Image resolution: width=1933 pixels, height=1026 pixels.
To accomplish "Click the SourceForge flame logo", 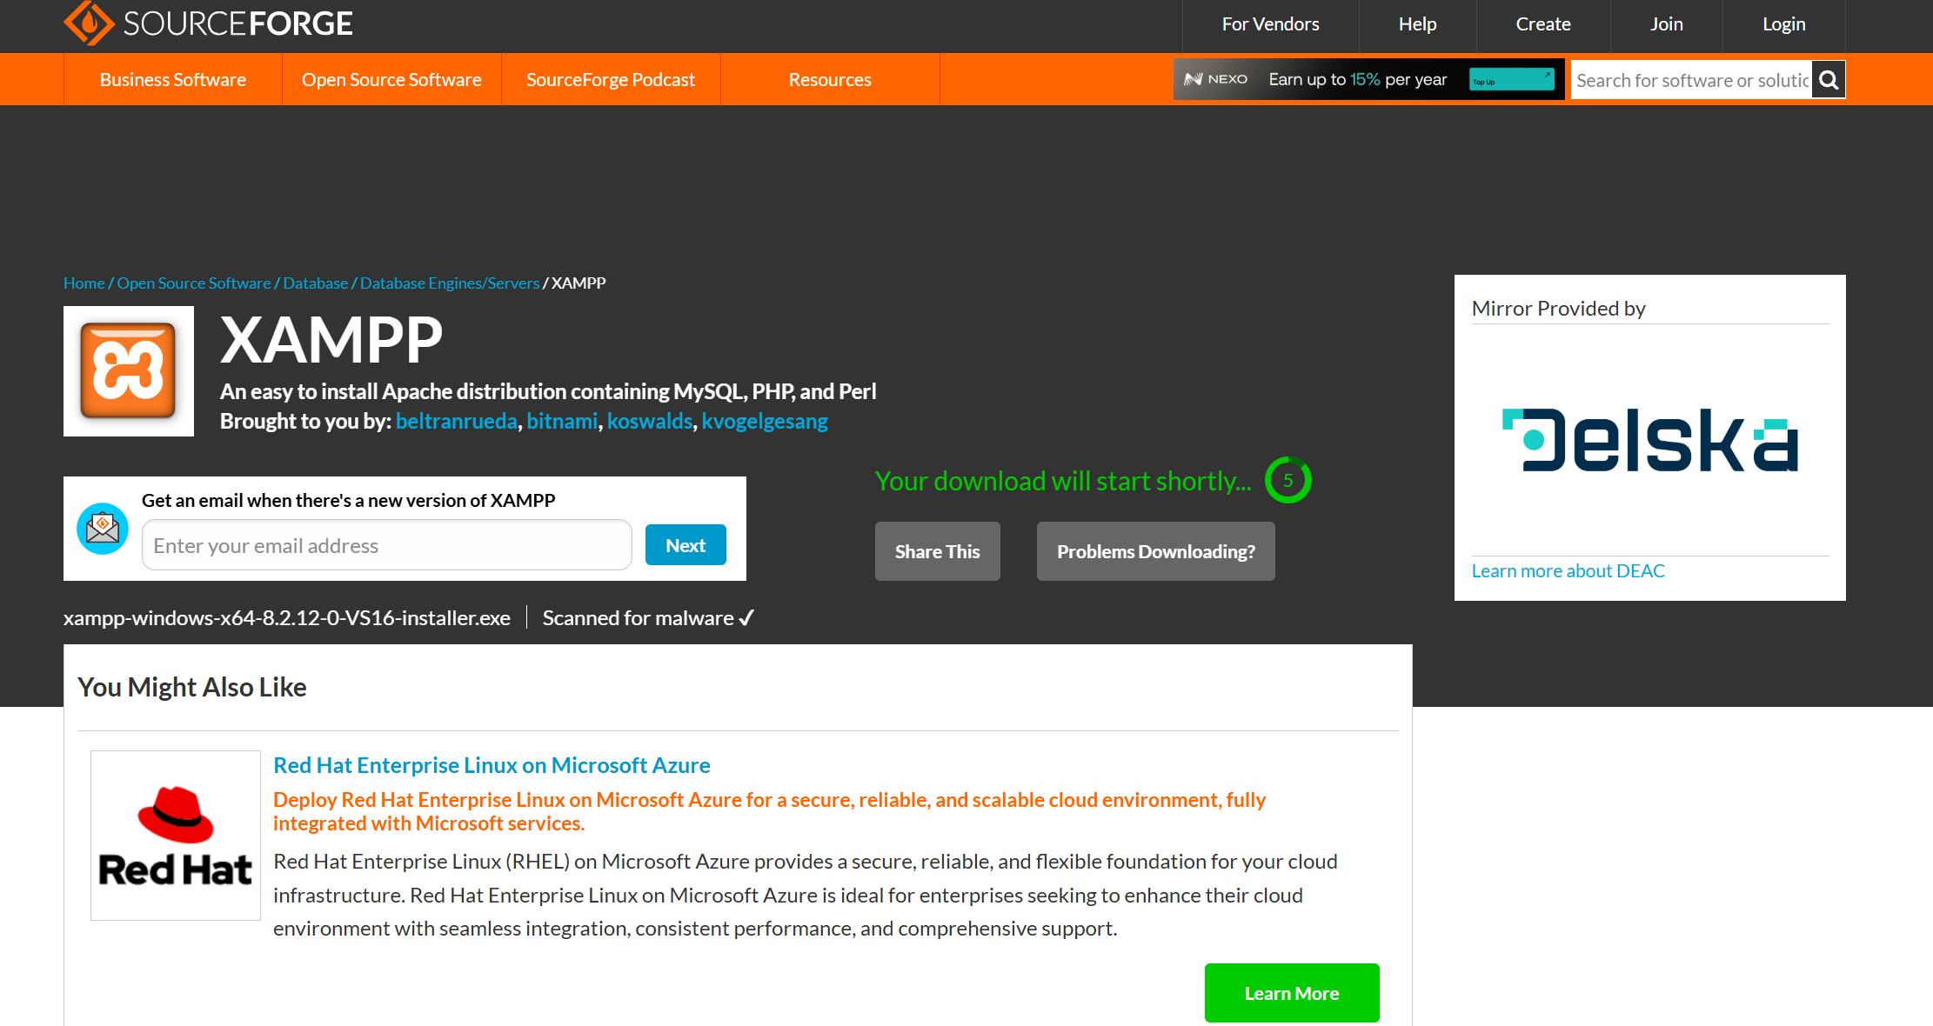I will pyautogui.click(x=89, y=23).
